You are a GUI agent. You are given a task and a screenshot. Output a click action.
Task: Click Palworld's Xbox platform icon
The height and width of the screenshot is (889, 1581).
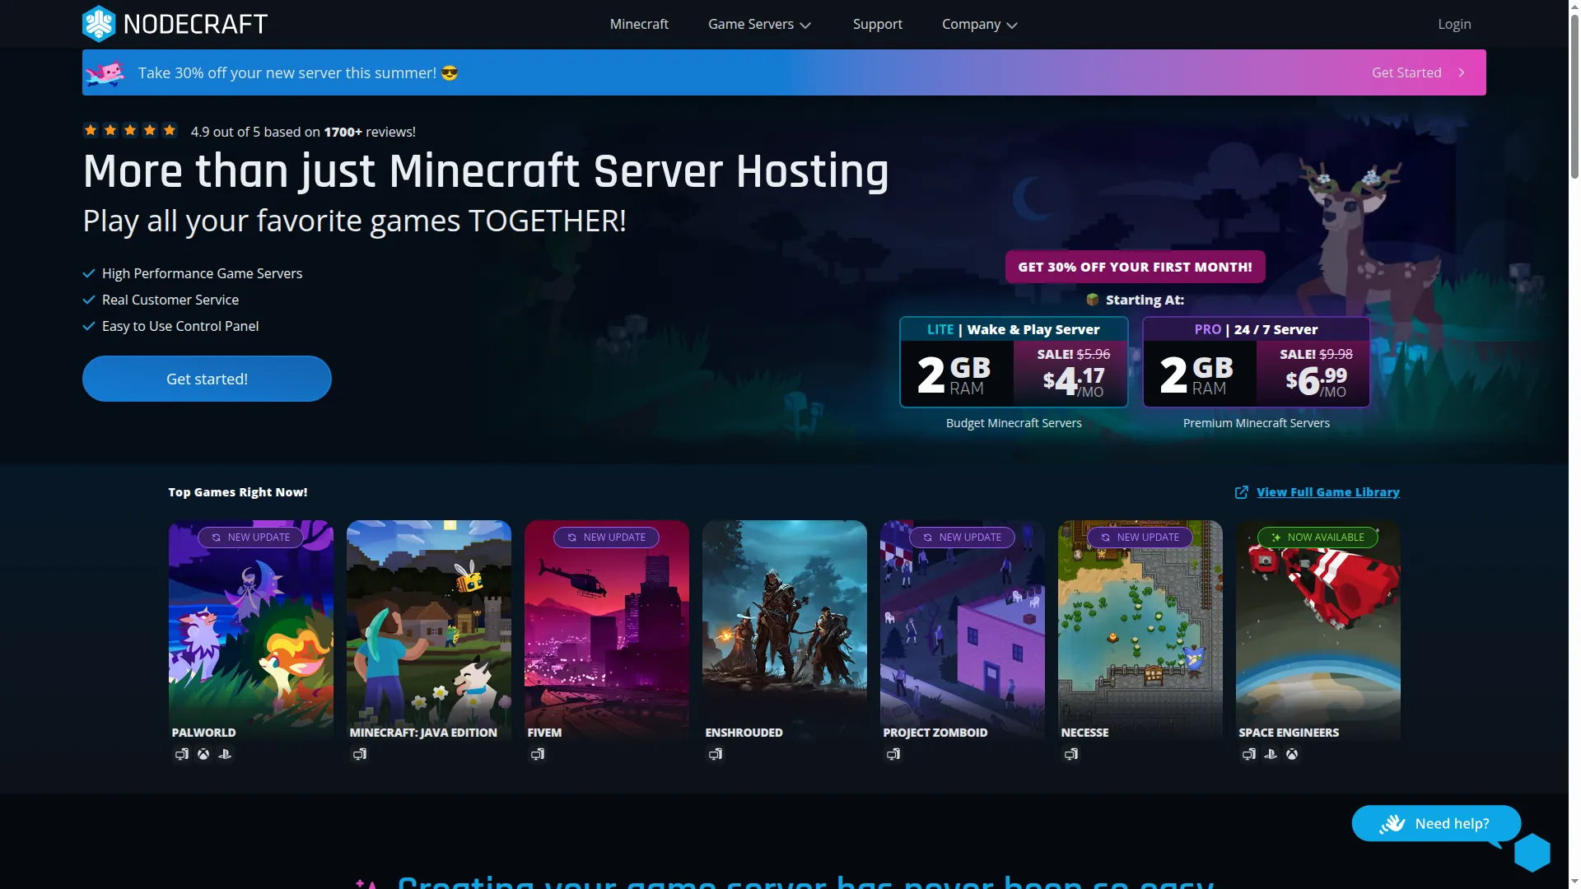coord(203,754)
